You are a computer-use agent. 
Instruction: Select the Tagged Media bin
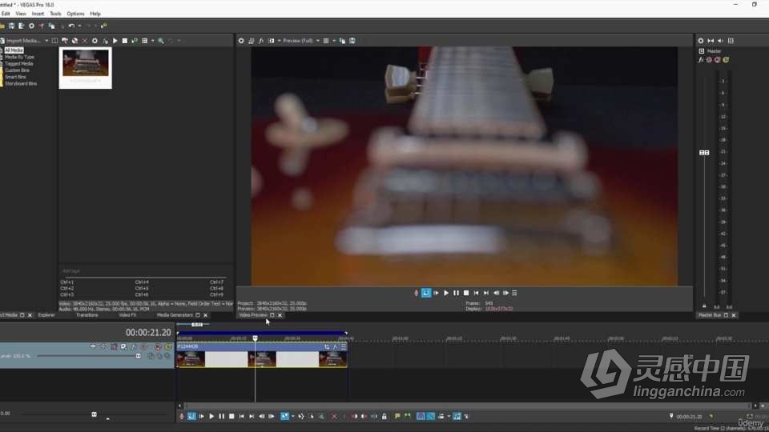click(18, 64)
